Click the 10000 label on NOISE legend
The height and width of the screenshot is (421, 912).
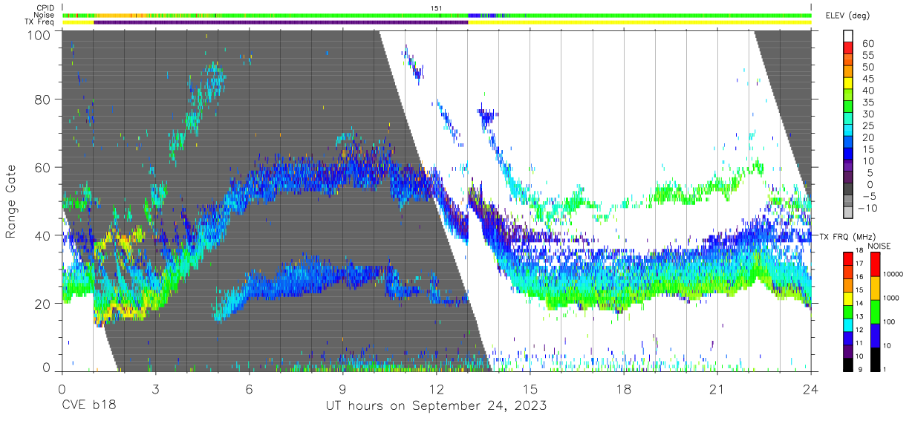(x=893, y=274)
